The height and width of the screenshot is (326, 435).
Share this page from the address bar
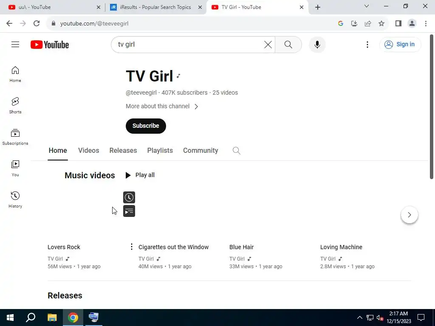(x=368, y=24)
